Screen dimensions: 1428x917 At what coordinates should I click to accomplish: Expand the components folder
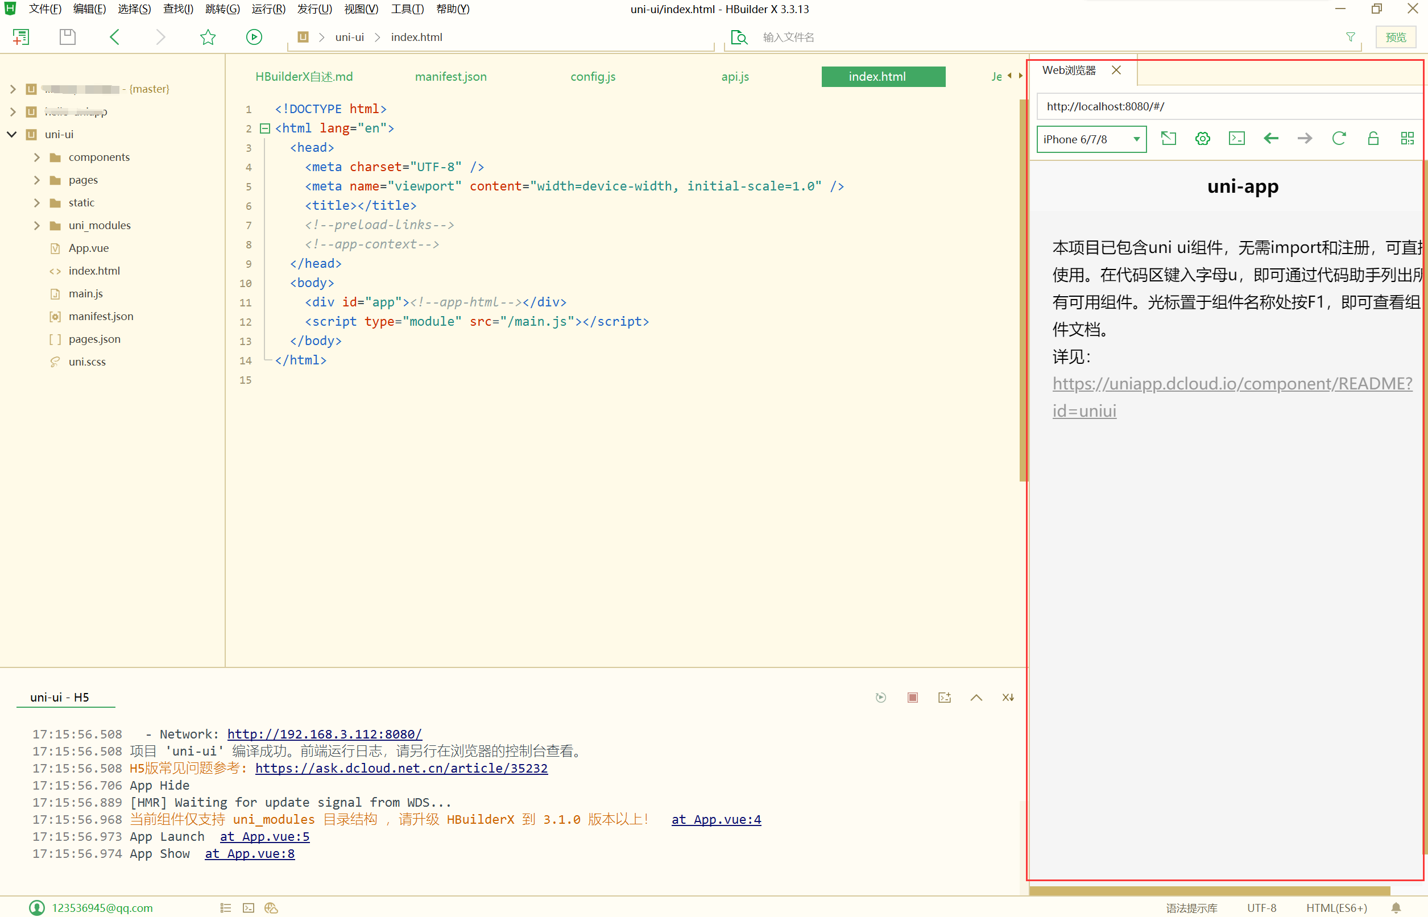coord(37,157)
